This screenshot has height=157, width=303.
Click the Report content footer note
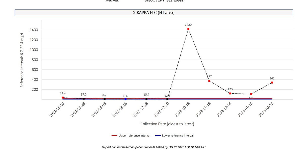154,147
